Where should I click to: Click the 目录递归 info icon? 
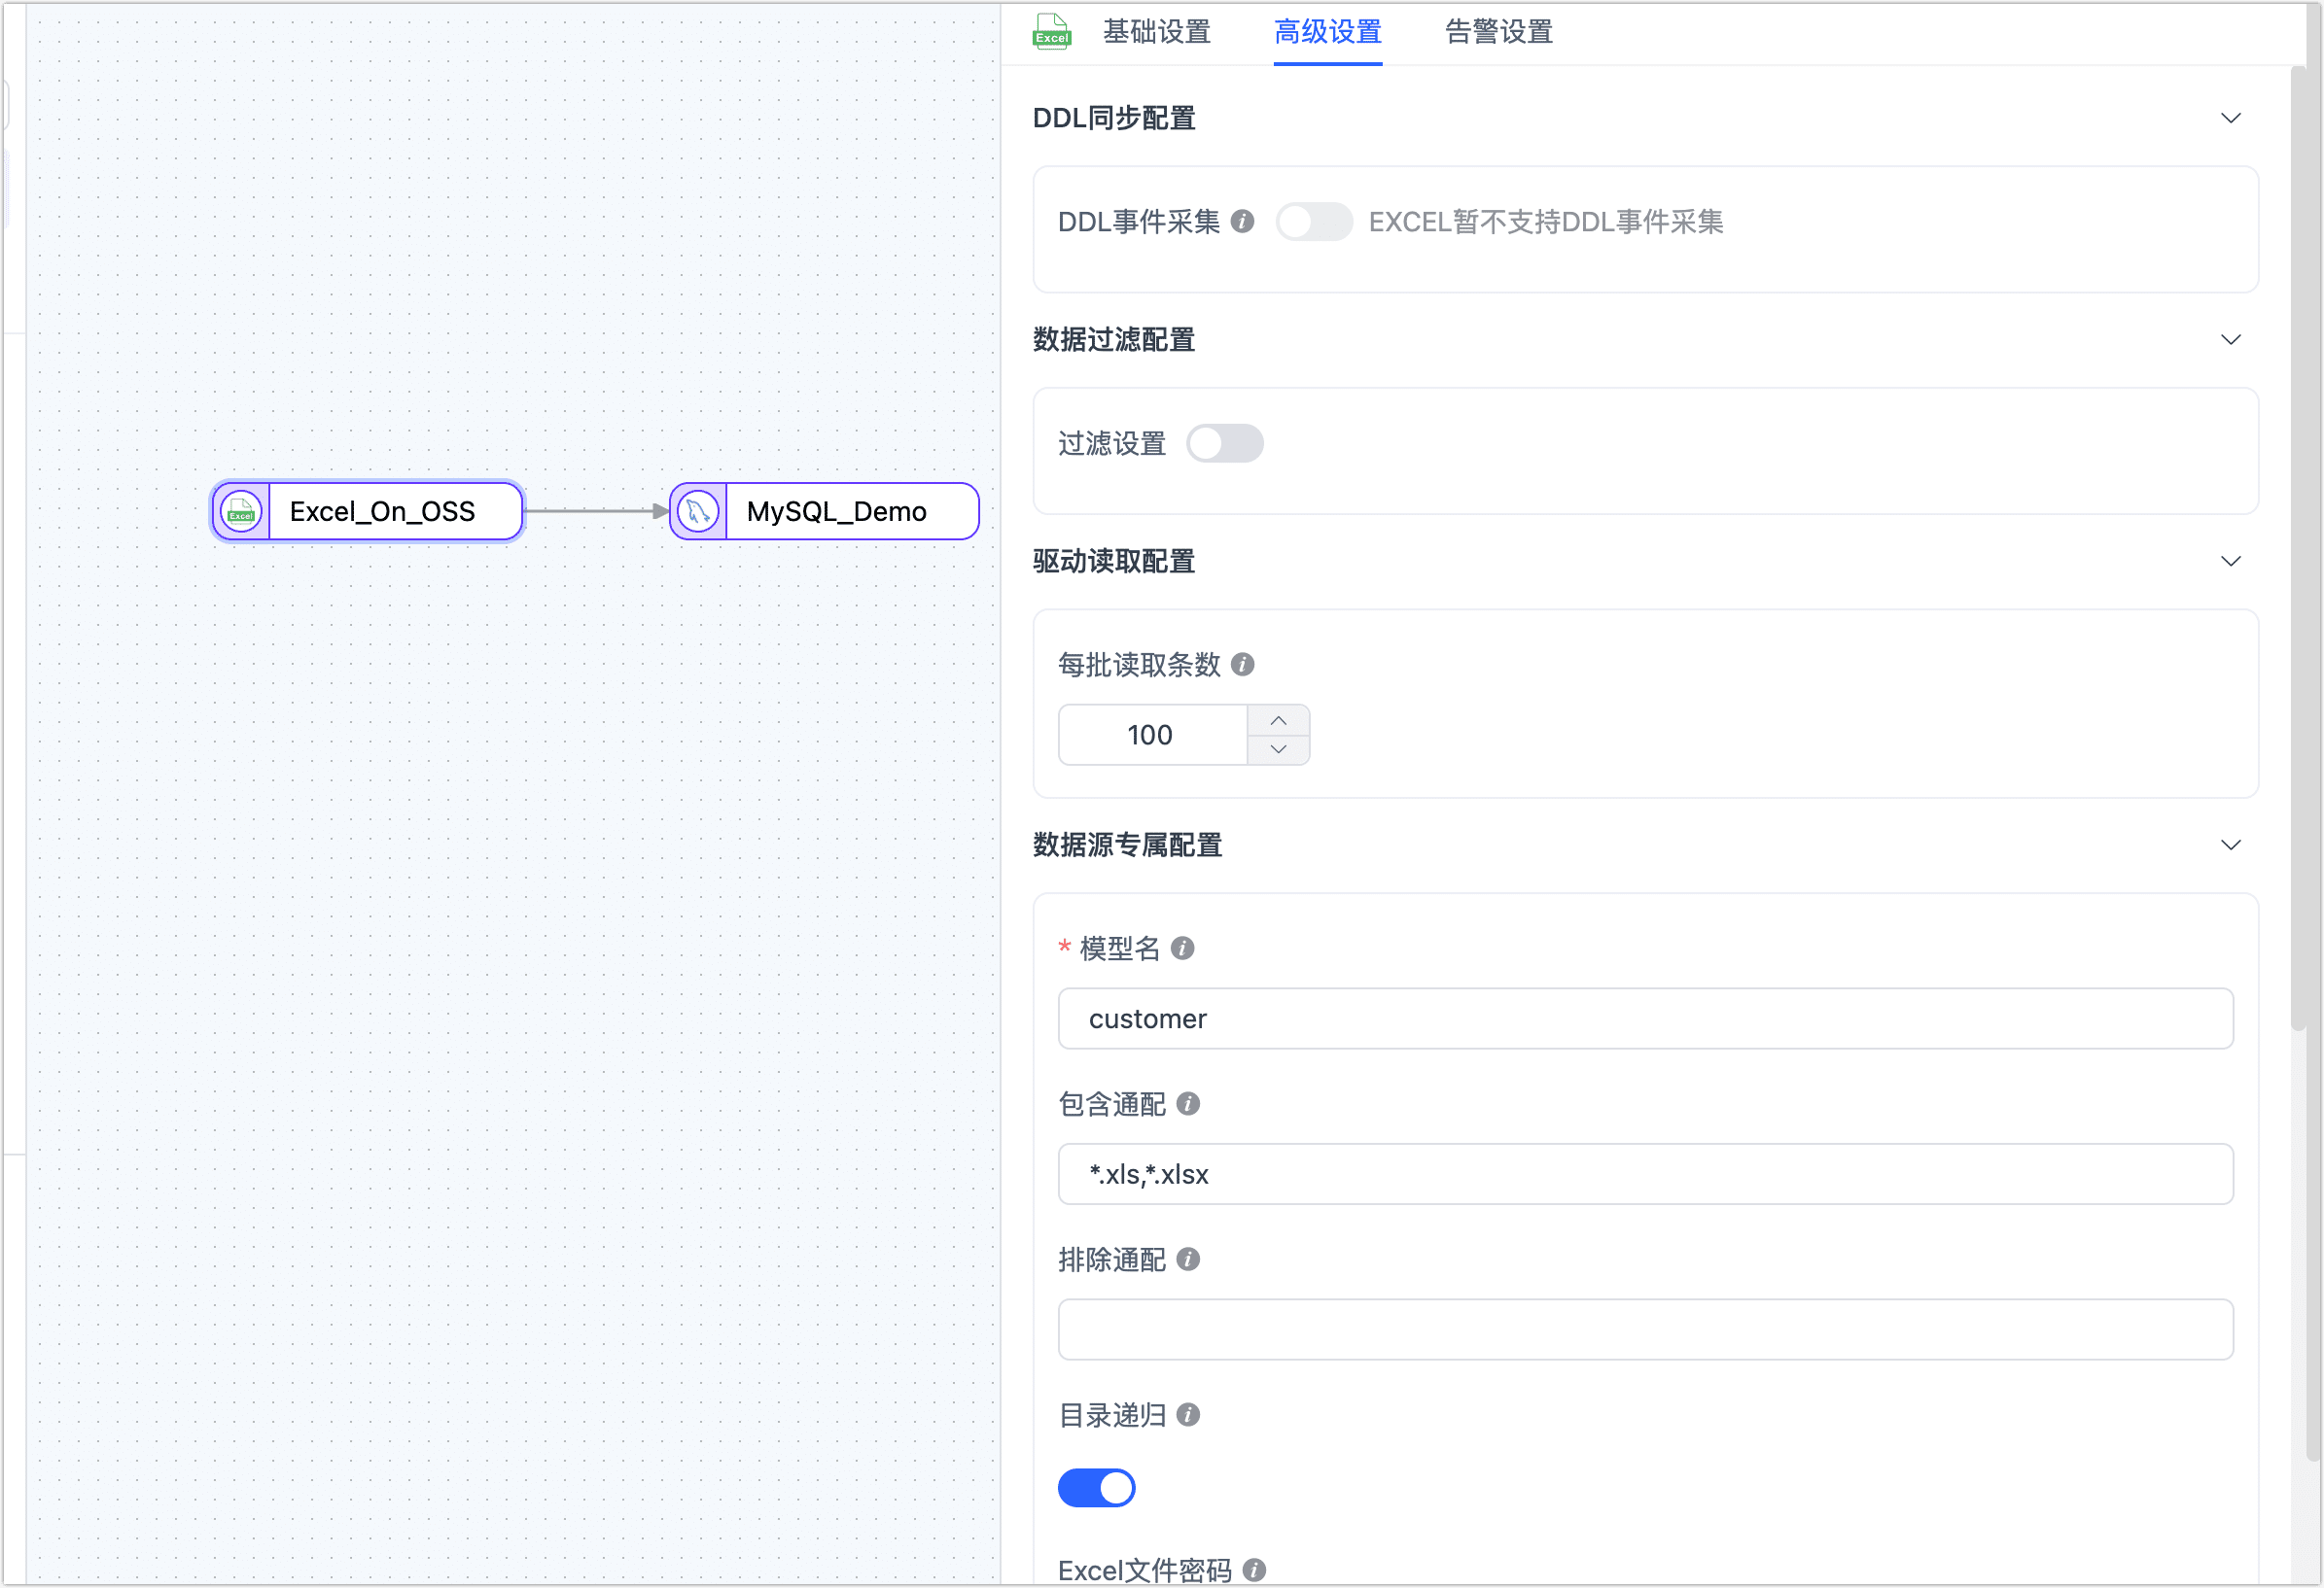click(x=1187, y=1415)
